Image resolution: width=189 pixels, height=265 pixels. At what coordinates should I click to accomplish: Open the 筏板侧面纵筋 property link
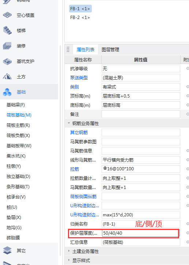click(x=83, y=196)
